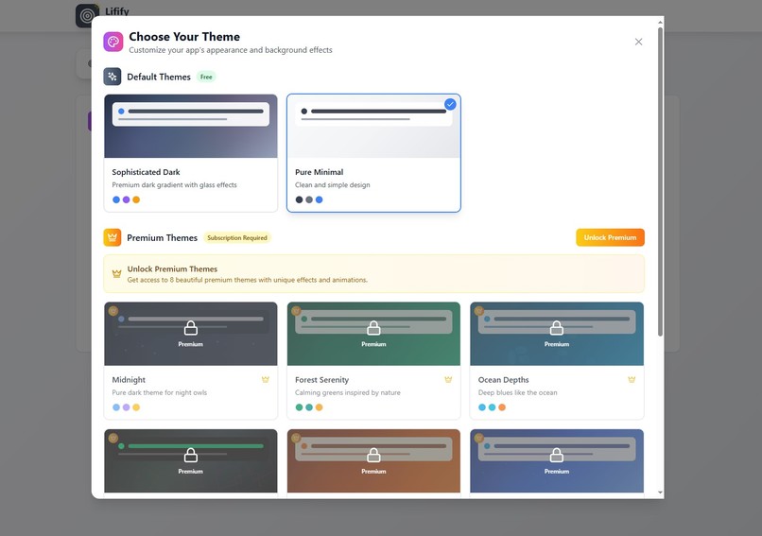Click the crown icon next to Premium Themes
The width and height of the screenshot is (762, 536).
(x=113, y=237)
